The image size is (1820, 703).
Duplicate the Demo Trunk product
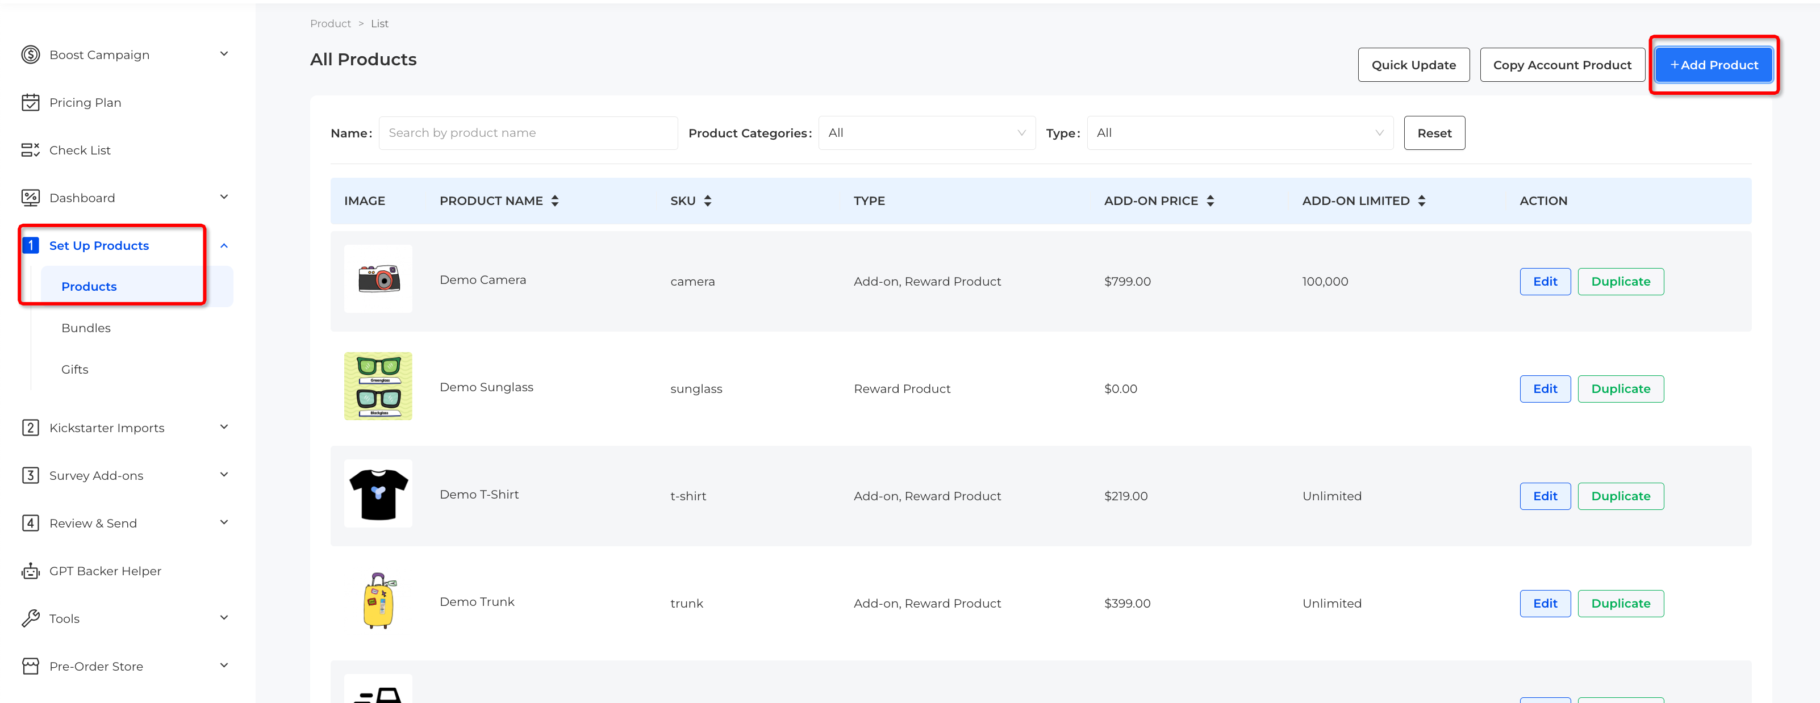(x=1620, y=604)
